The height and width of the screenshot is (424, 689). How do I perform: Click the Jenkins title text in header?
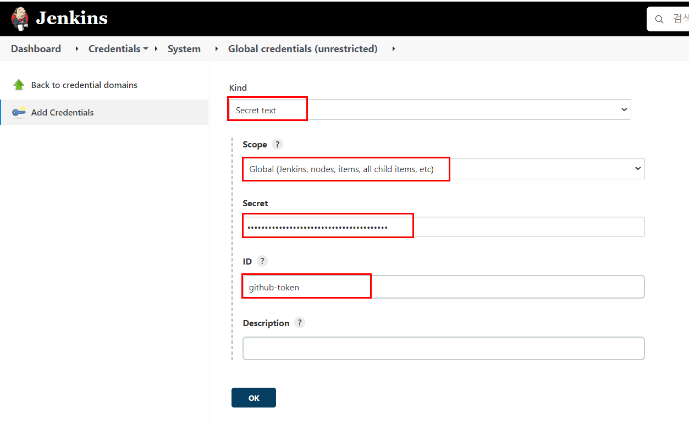click(x=71, y=18)
